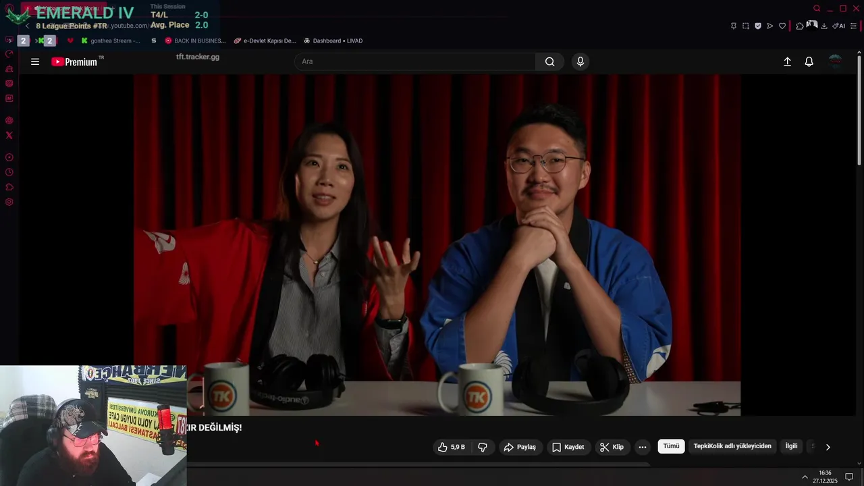Open the browser easy setup sliders icon
The image size is (864, 486).
click(x=853, y=26)
